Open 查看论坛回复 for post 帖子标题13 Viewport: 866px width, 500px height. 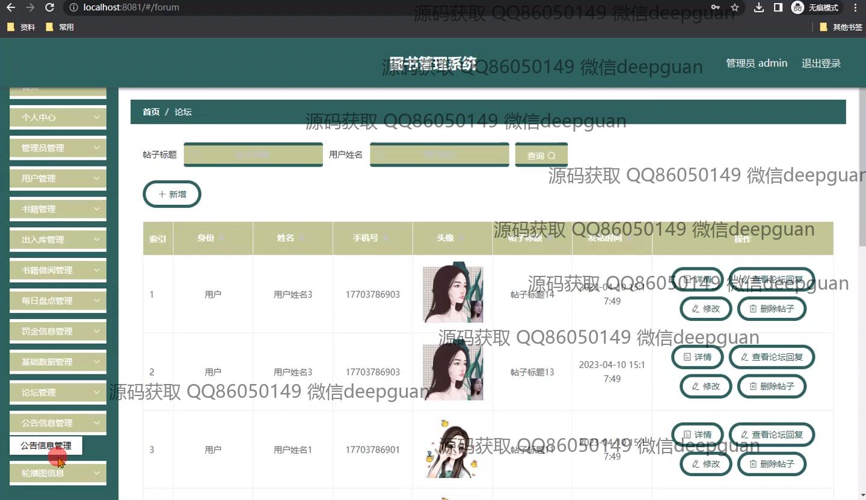coord(772,357)
